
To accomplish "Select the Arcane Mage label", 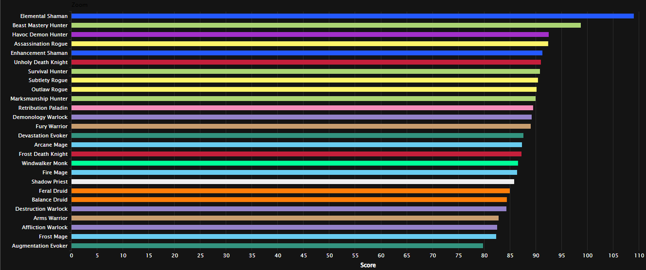I will tap(51, 145).
